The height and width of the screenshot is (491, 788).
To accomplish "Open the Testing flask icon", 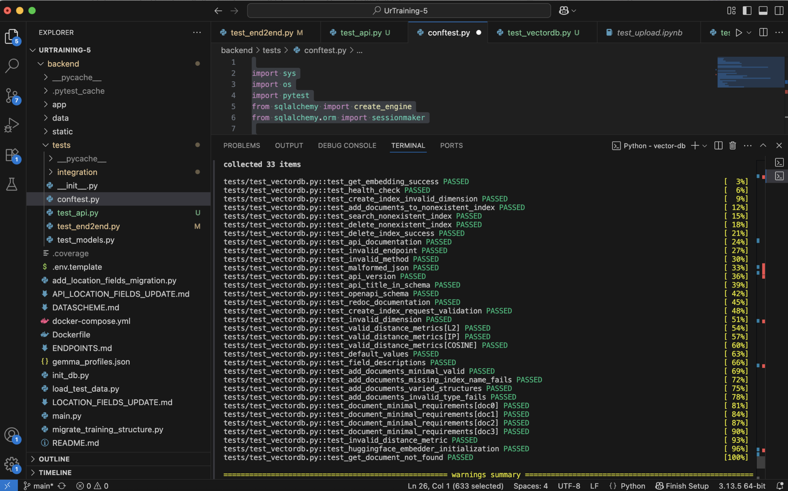I will pyautogui.click(x=12, y=184).
